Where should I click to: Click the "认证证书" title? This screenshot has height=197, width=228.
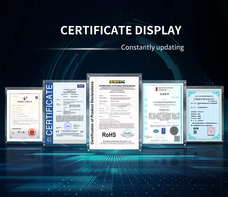(164, 94)
